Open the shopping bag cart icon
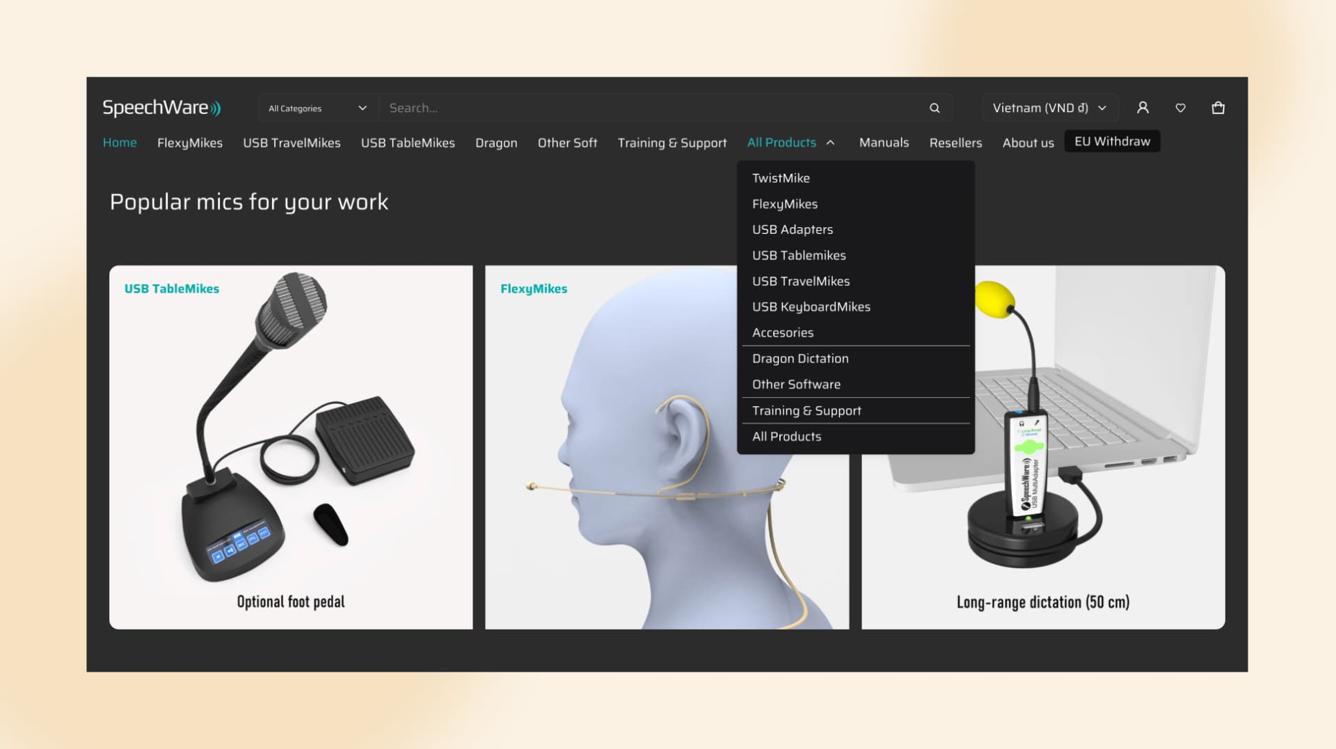 point(1218,108)
